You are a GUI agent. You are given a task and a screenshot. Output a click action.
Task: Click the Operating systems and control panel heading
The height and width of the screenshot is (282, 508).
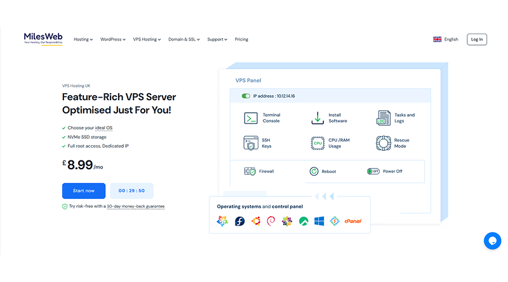[260, 207]
